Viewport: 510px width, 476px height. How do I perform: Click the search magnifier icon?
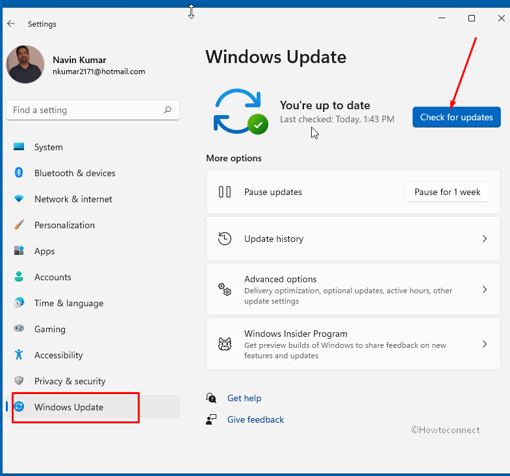click(168, 110)
